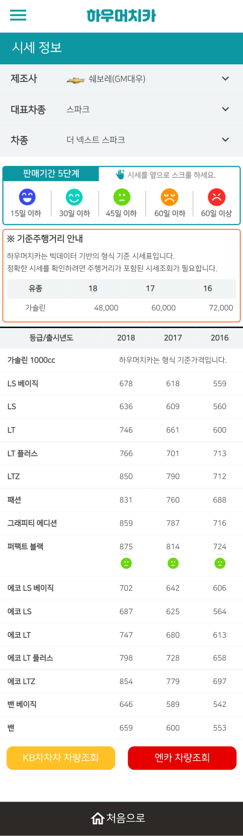Click the LT 플러스 row label
The height and width of the screenshot is (836, 243).
pyautogui.click(x=23, y=453)
